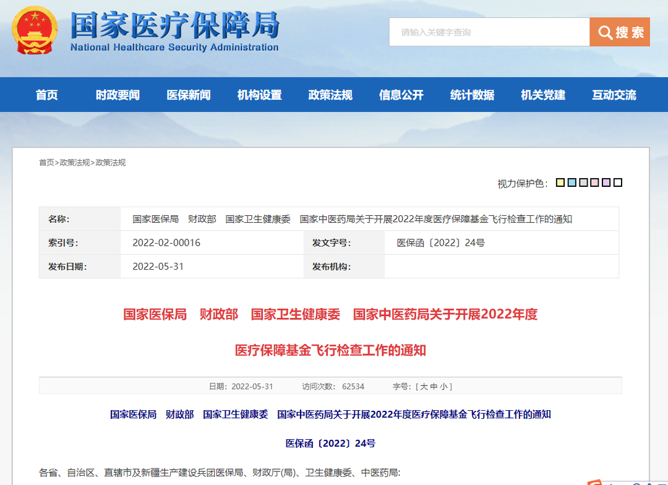Open the 时政要闻 navigation item
This screenshot has height=485, width=668.
pyautogui.click(x=118, y=95)
